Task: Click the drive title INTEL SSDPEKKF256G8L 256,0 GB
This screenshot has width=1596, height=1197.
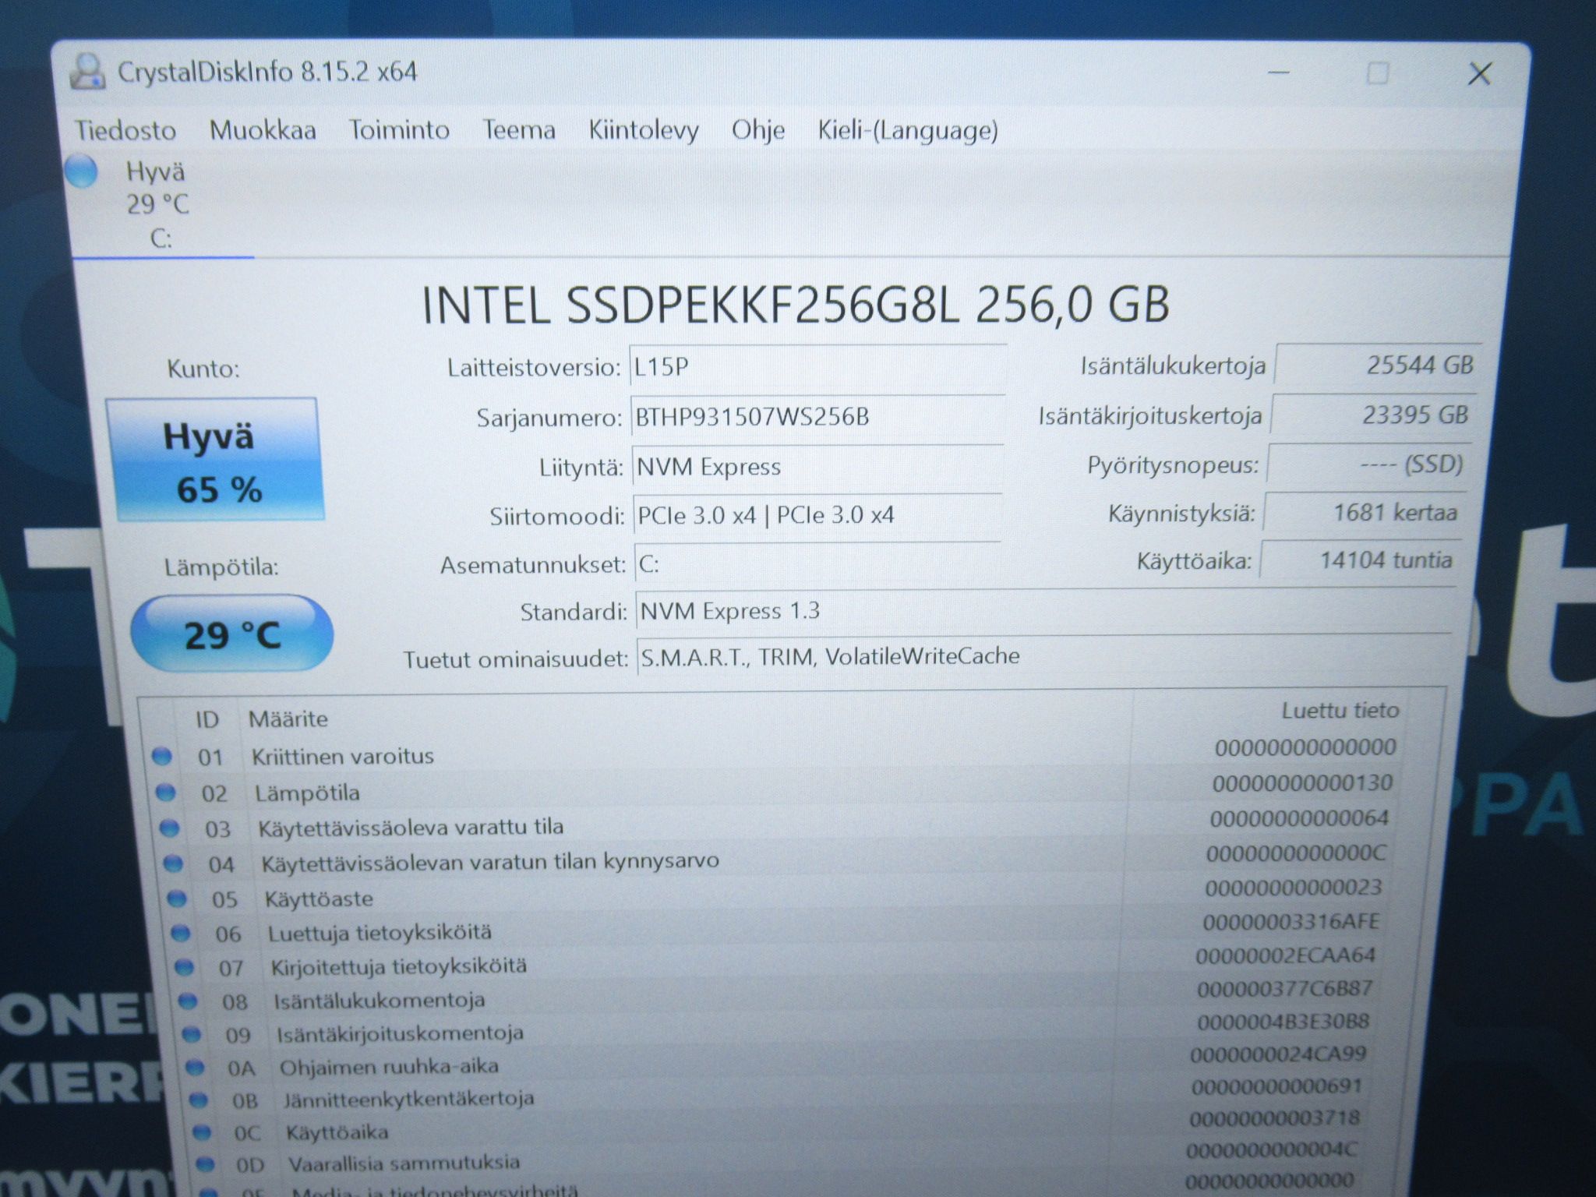Action: (x=796, y=304)
